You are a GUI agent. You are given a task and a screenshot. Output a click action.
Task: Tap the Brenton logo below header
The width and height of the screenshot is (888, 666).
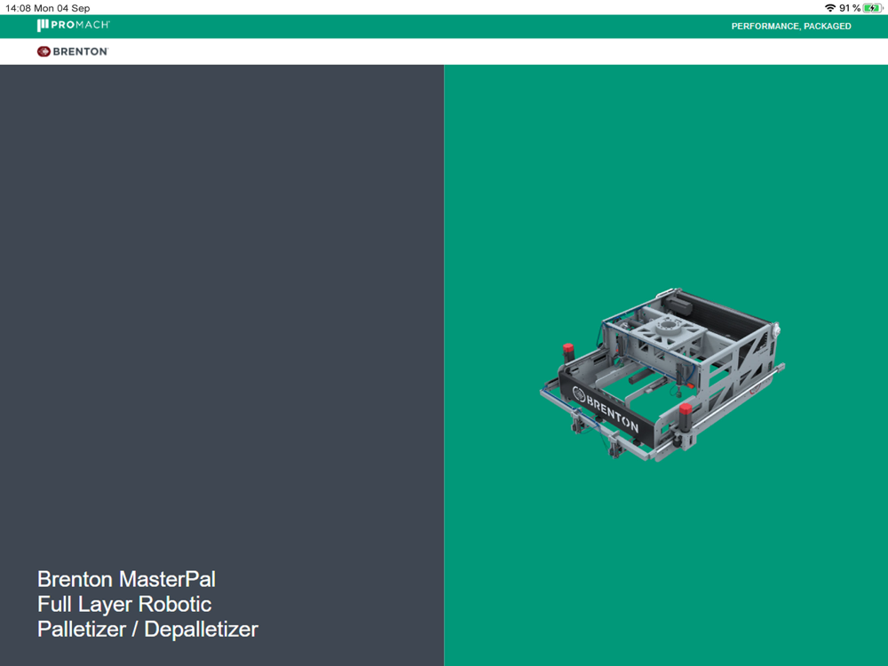73,52
